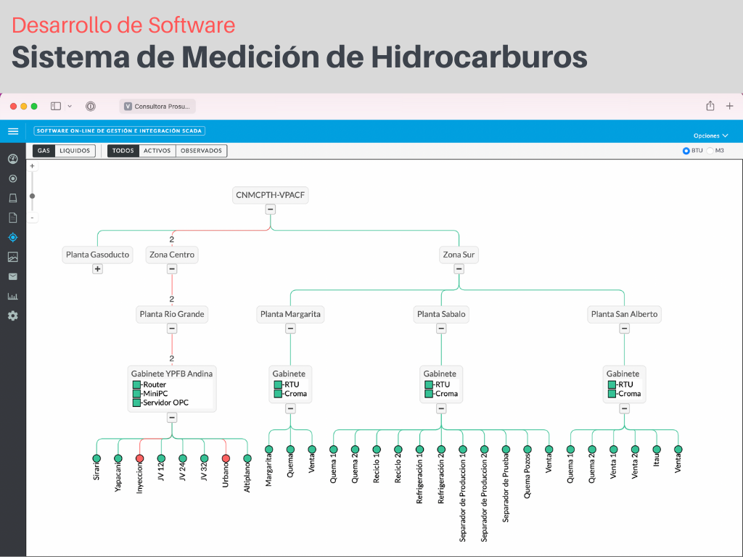The height and width of the screenshot is (557, 743).
Task: Filter by OBSERVADOS
Action: pyautogui.click(x=201, y=151)
